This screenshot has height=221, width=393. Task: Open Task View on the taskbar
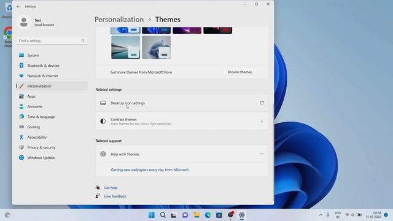[173, 215]
